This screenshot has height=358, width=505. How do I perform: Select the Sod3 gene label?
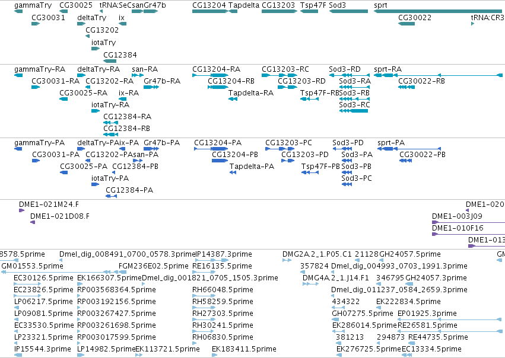338,5
